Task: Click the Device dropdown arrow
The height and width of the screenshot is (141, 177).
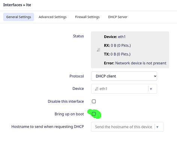Action: (x=151, y=89)
